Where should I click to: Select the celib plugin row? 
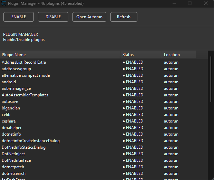(x=104, y=115)
